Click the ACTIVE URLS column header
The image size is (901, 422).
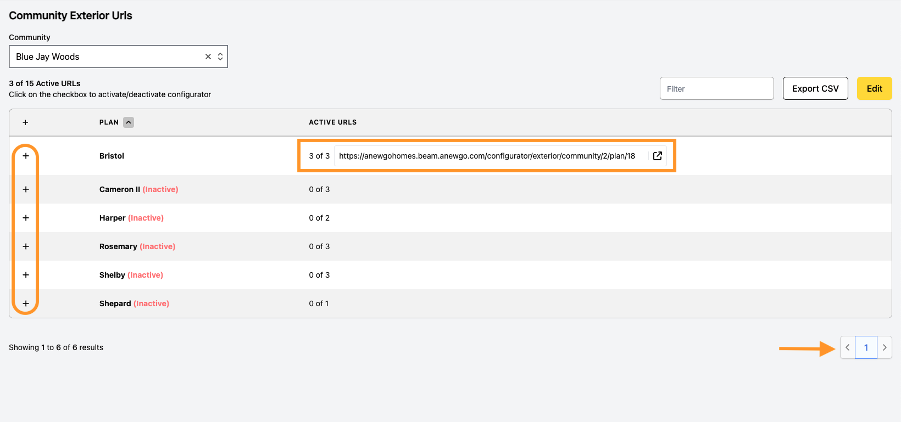(333, 122)
